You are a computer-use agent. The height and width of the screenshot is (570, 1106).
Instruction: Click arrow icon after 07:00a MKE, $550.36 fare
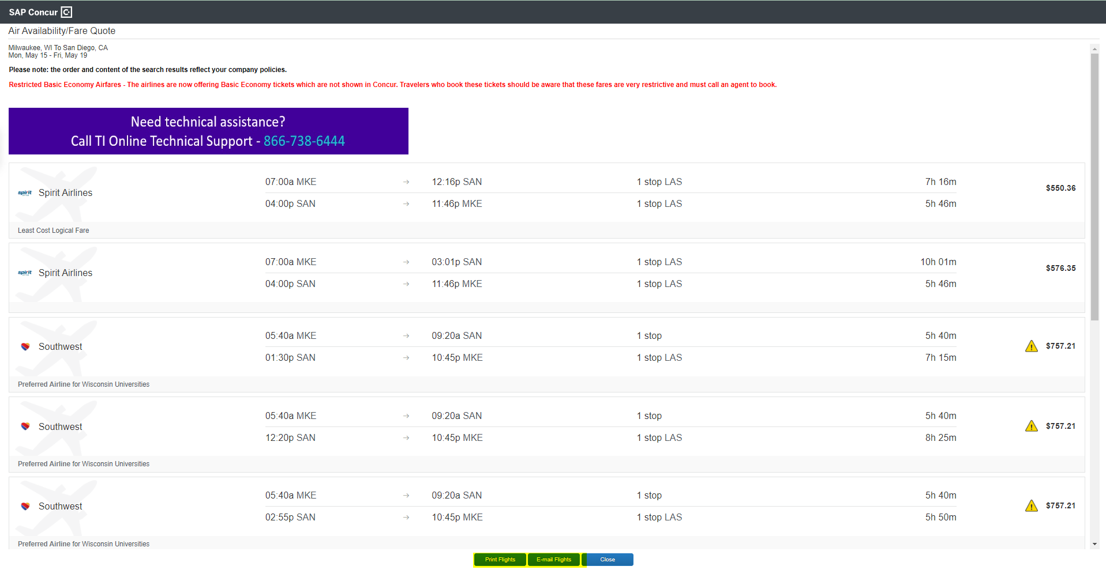coord(406,182)
